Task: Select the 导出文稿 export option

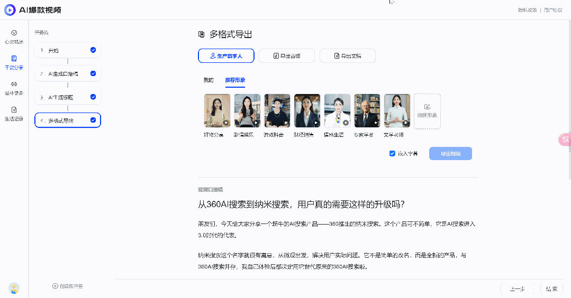Action: coord(347,55)
